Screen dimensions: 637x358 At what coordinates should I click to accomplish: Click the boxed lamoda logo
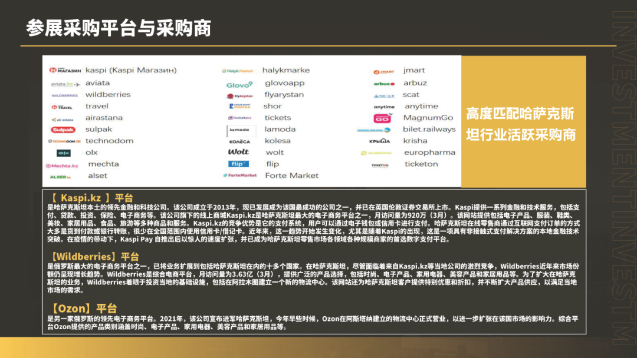point(241,130)
